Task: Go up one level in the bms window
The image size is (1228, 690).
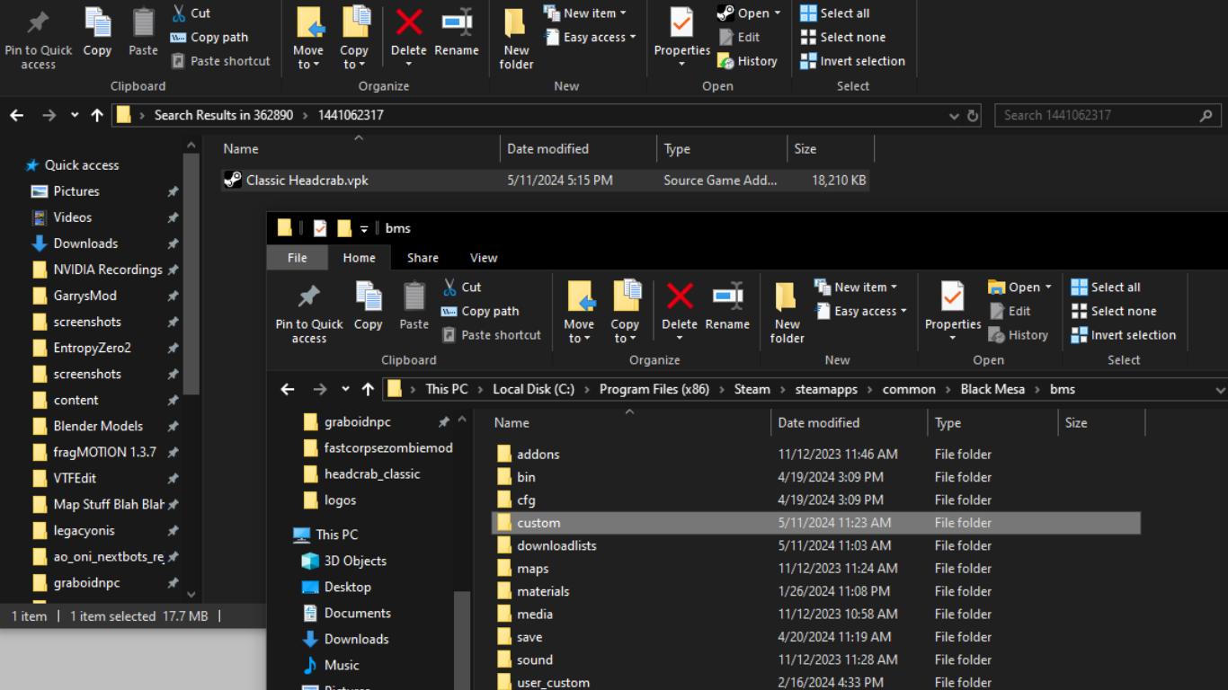Action: tap(368, 389)
